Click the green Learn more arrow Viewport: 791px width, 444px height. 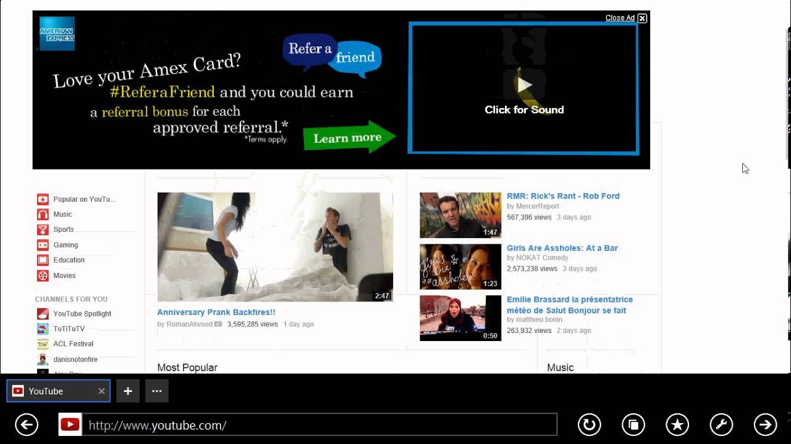pyautogui.click(x=349, y=137)
